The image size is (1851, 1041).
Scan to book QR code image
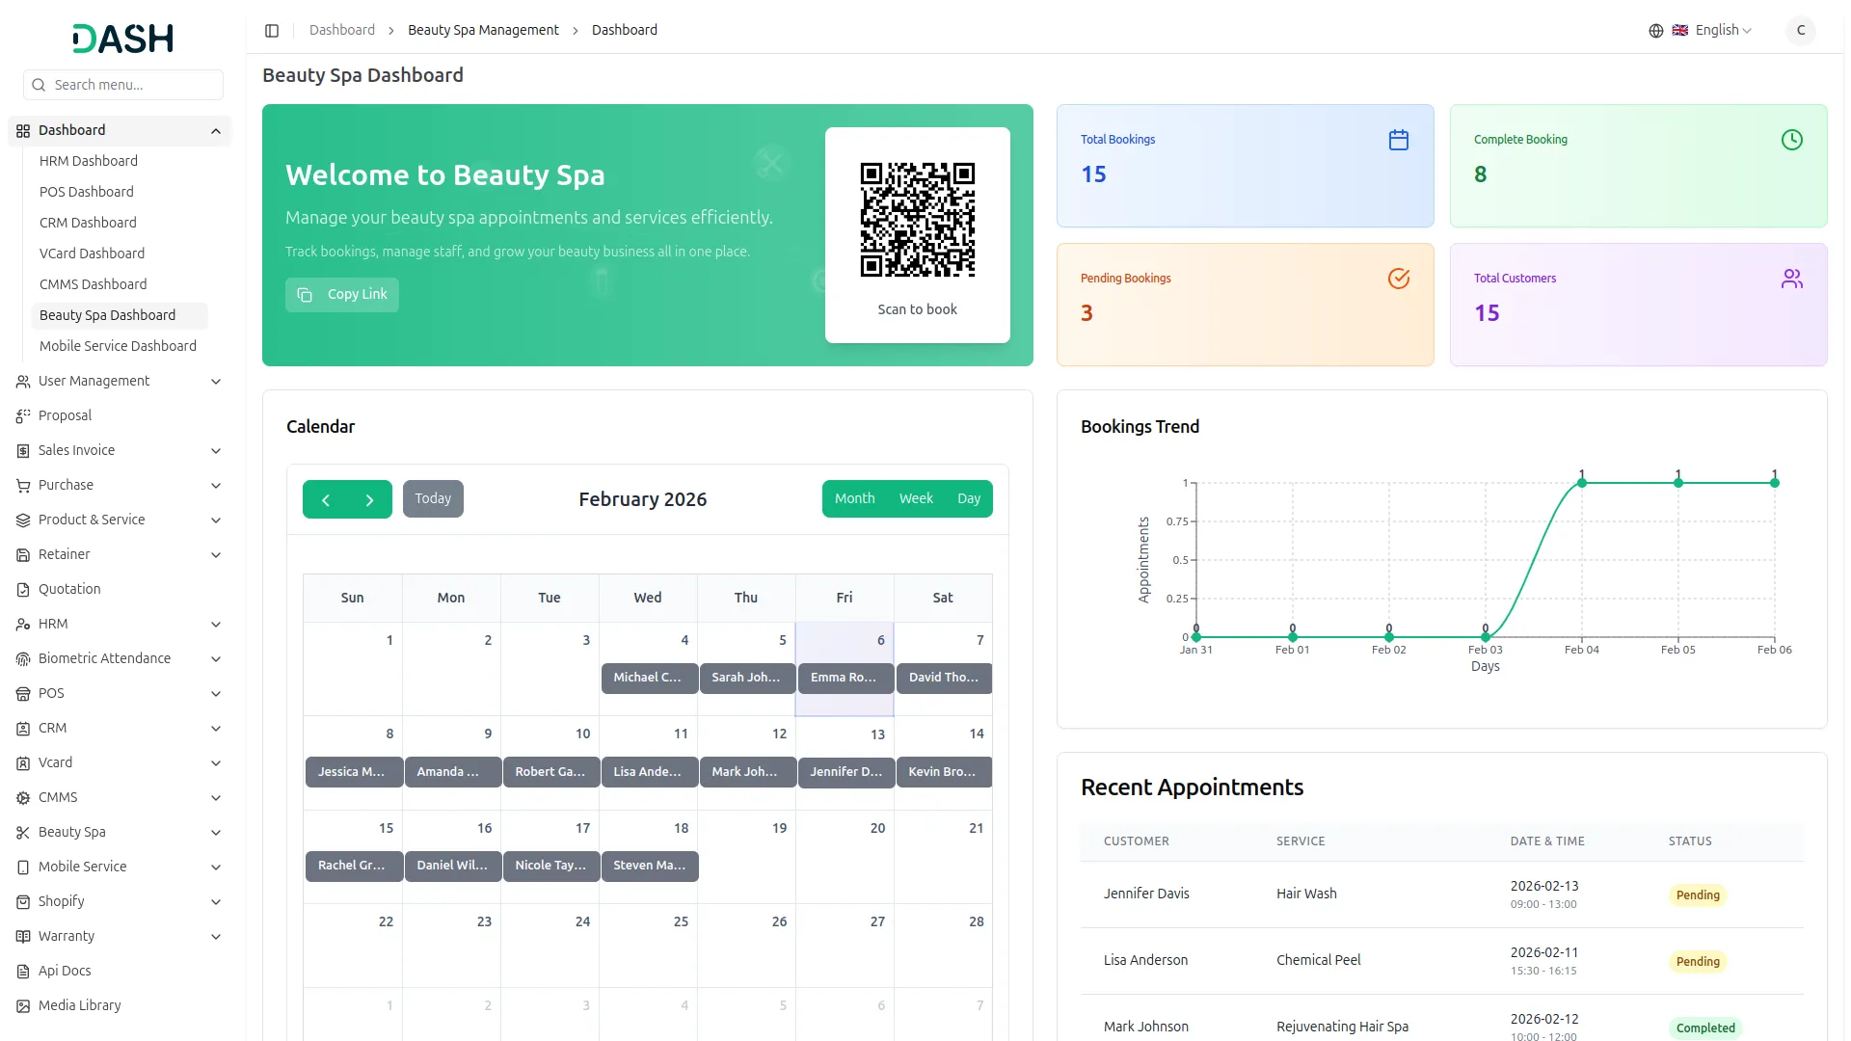tap(917, 220)
